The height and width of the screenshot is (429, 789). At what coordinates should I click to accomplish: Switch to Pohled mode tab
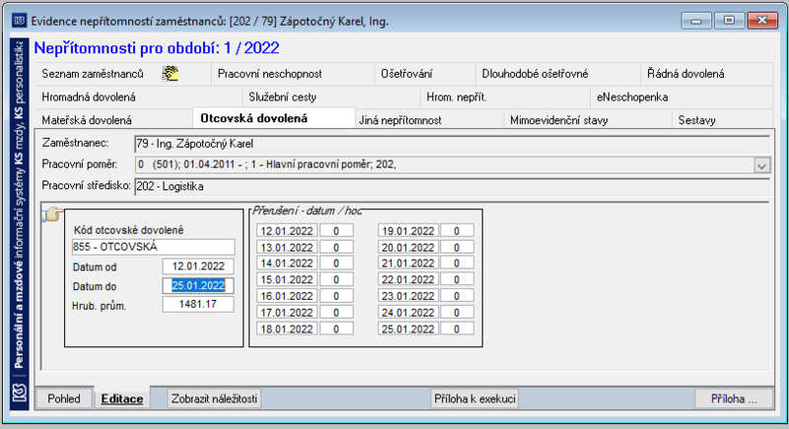coord(64,398)
